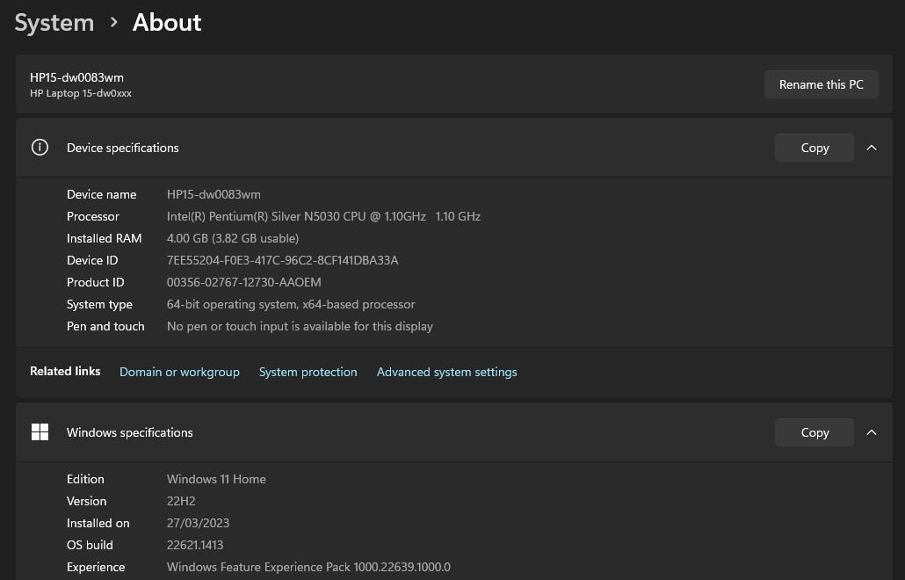Image resolution: width=905 pixels, height=580 pixels.
Task: Copy the Windows specifications
Action: click(x=814, y=432)
